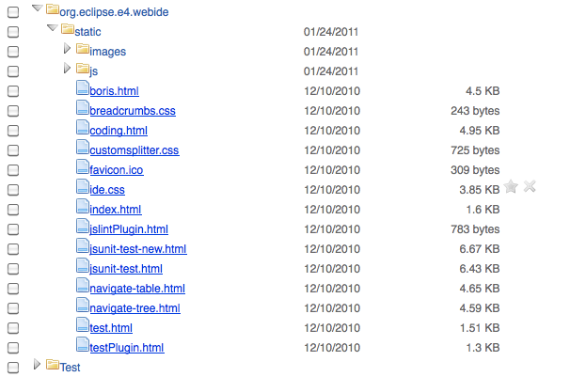Expand the Test folder arrow

38,365
